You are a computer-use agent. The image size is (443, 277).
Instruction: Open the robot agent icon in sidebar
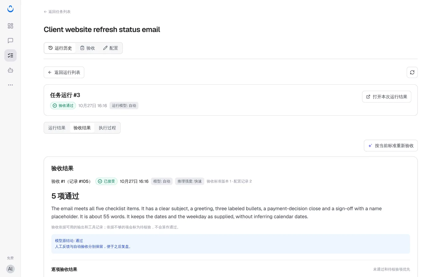10,70
